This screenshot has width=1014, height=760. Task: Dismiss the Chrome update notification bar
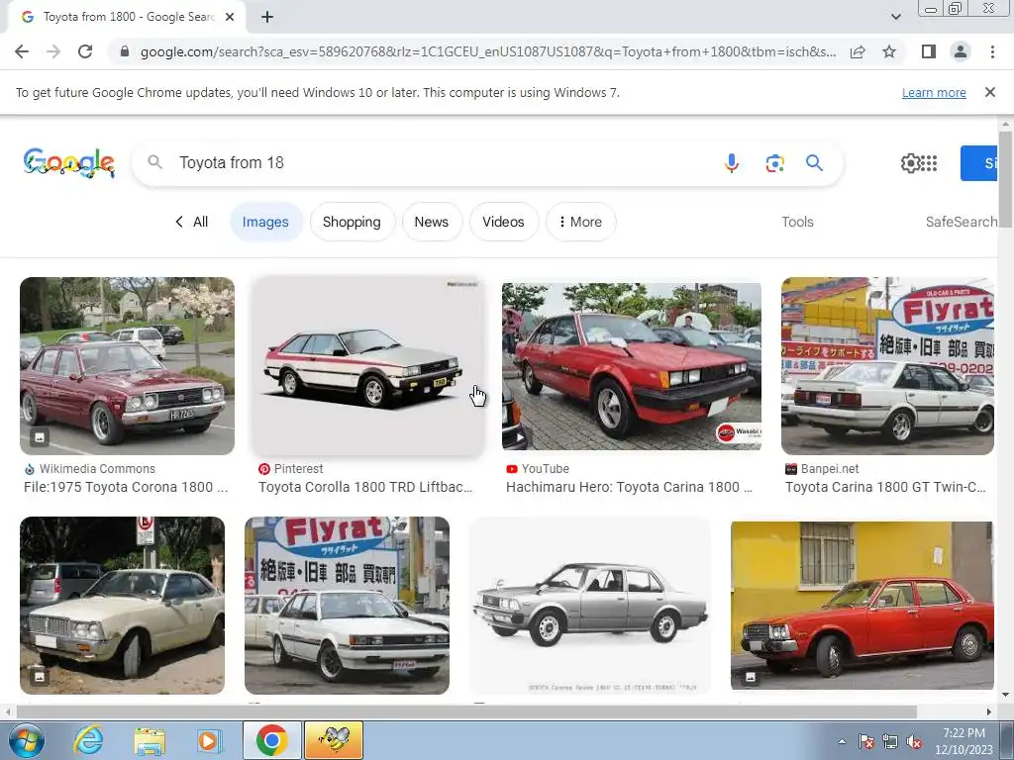(x=989, y=92)
